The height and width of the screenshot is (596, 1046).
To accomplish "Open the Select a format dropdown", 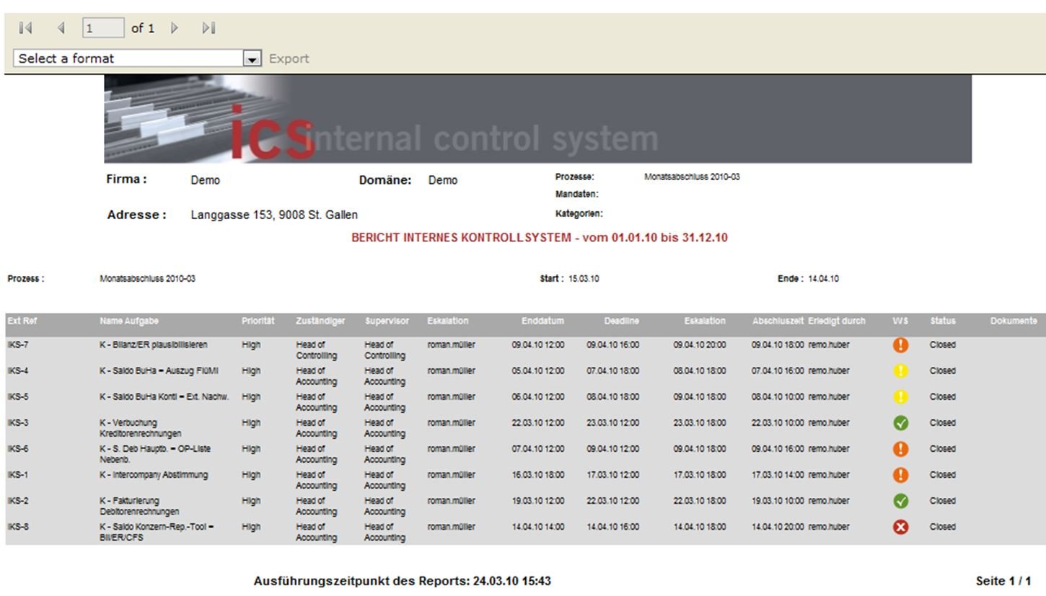I will [x=130, y=58].
